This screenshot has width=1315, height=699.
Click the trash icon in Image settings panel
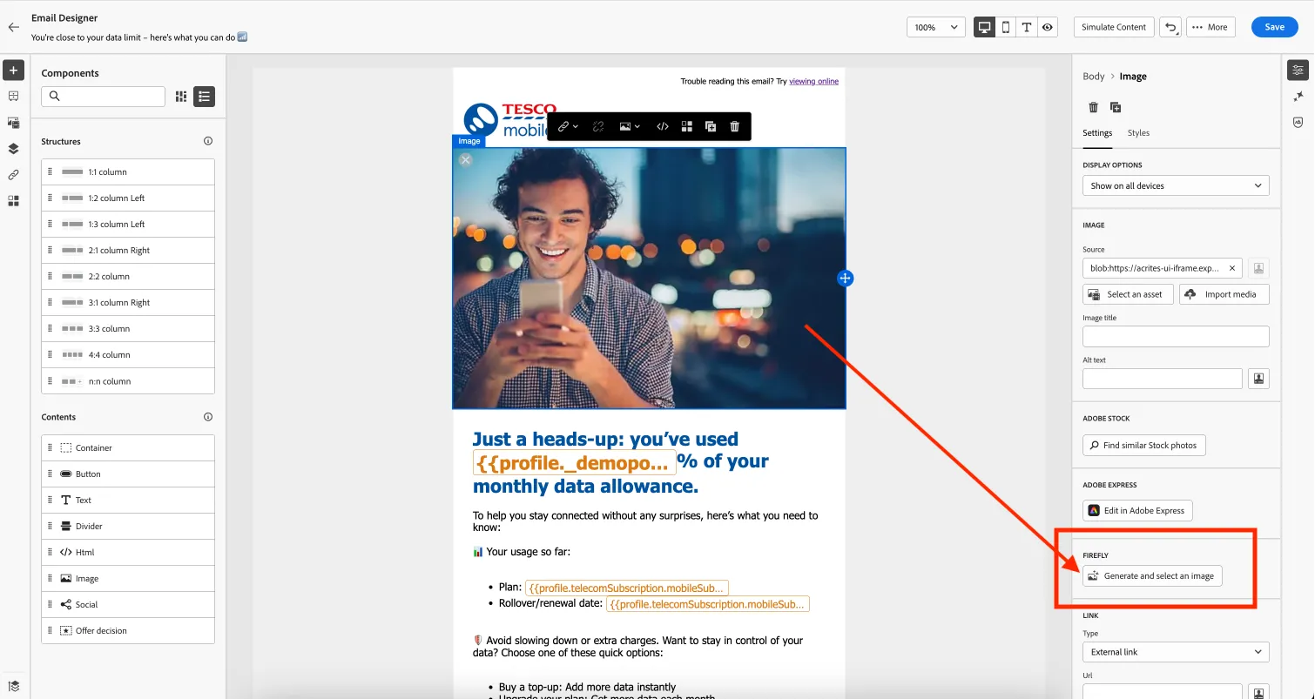1094,107
